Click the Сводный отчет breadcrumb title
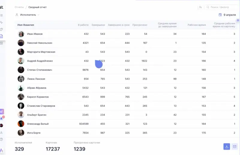The image size is (240, 155). tap(37, 7)
